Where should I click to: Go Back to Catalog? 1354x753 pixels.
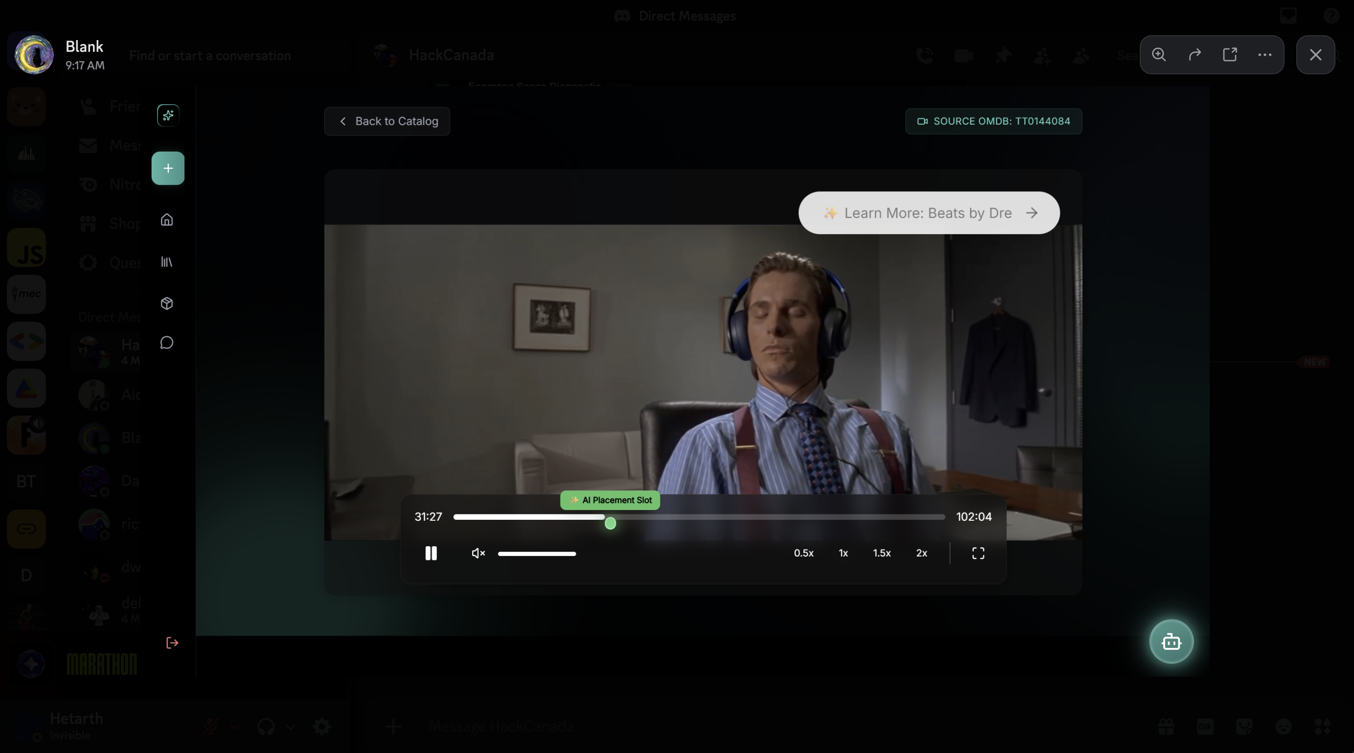pos(387,121)
